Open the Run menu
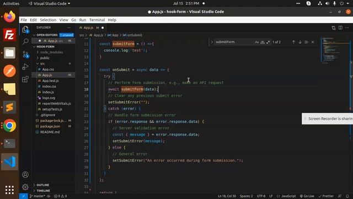This screenshot has width=353, height=199. tap(83, 20)
